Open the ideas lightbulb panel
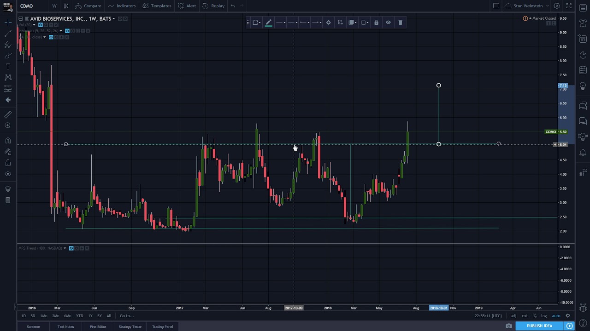This screenshot has width=590, height=331. pos(583,86)
